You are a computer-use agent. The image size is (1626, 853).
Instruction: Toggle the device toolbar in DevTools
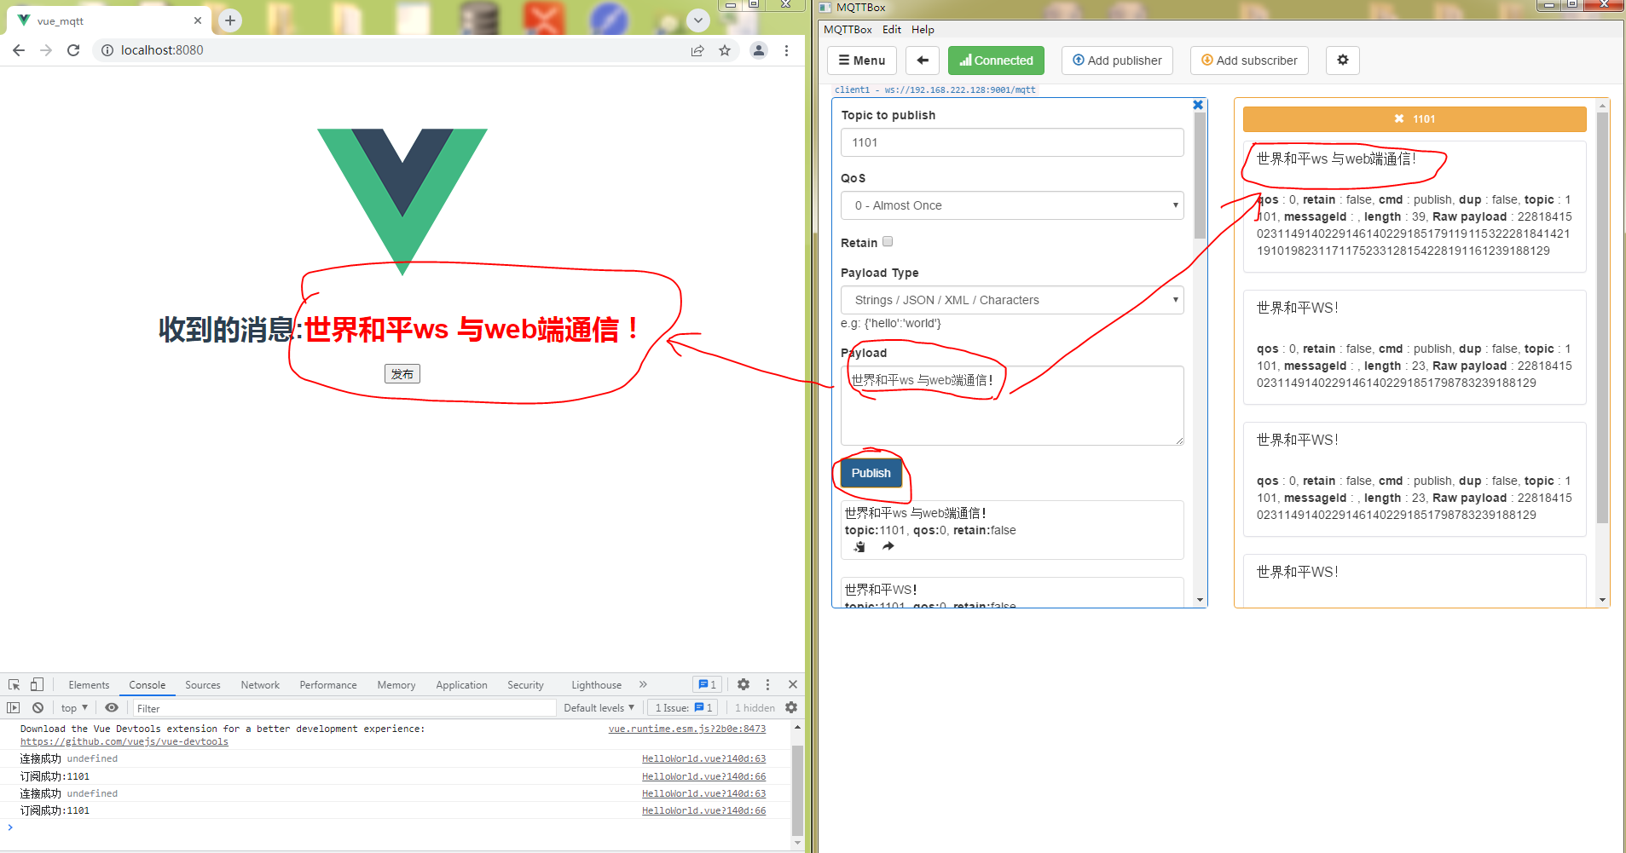tap(35, 684)
